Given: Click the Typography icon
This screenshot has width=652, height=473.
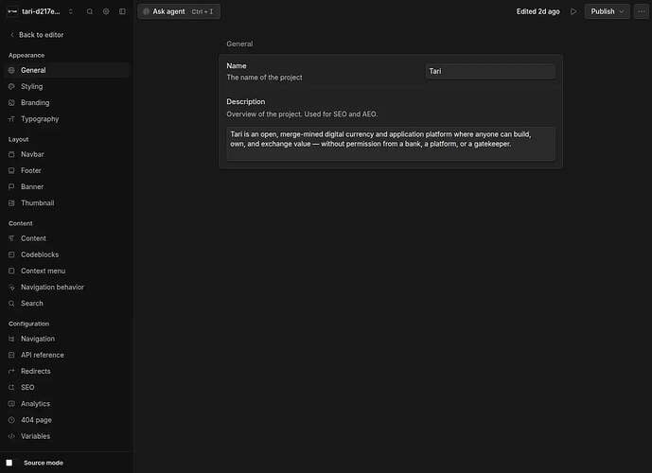Looking at the screenshot, I should click(11, 119).
